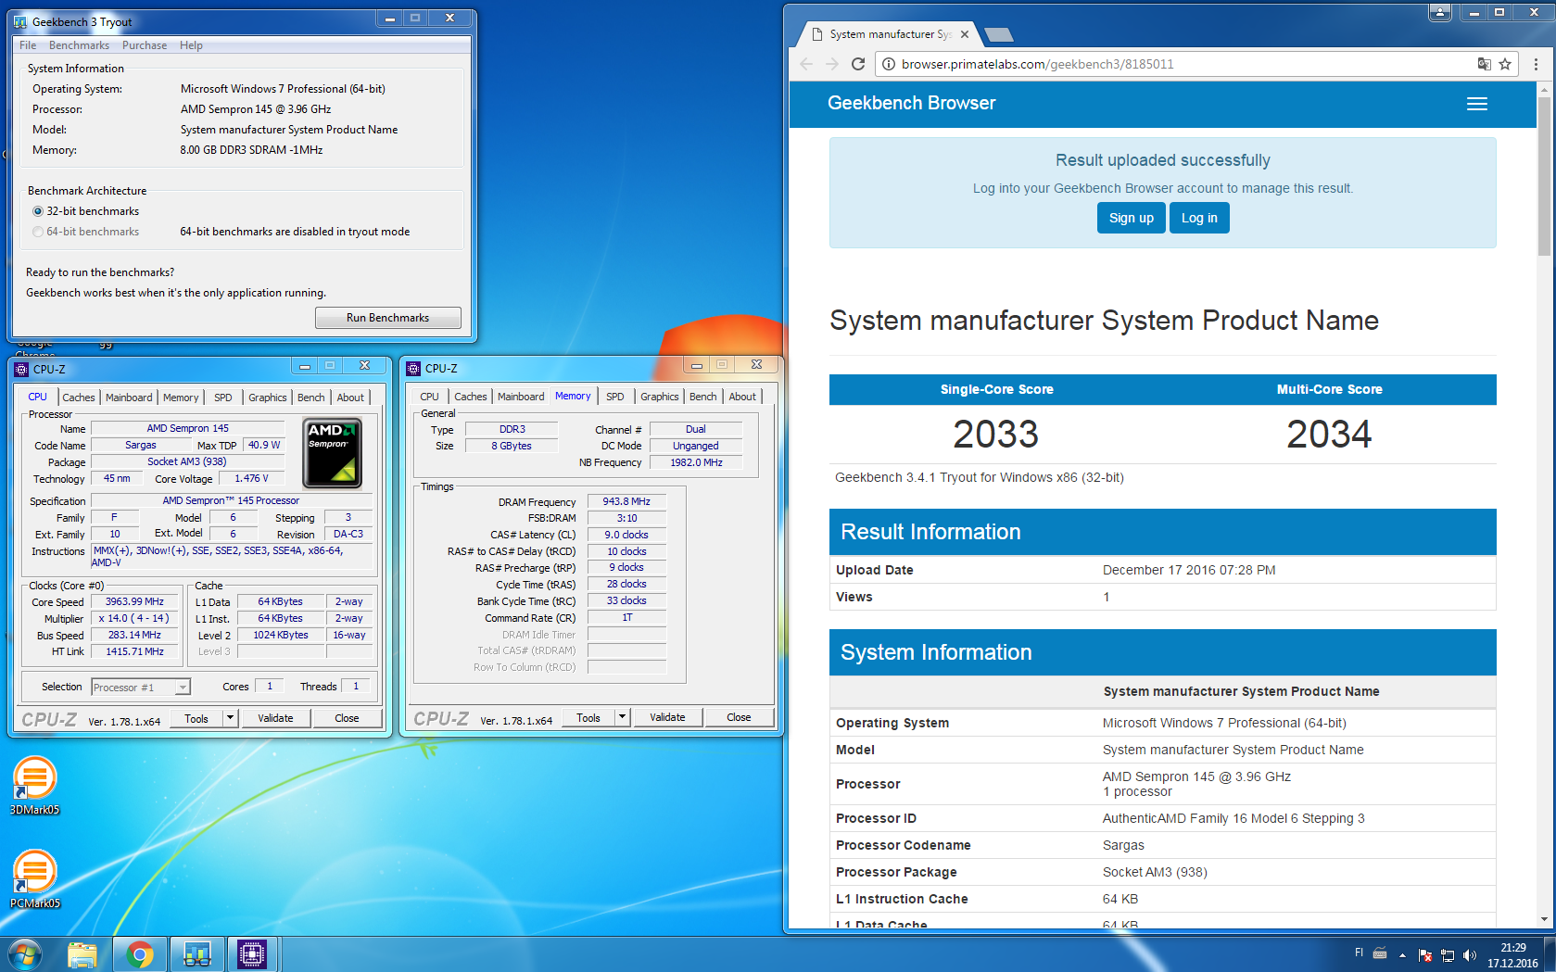1556x972 pixels.
Task: Open About tab in left CPU-Z window
Action: coord(350,398)
